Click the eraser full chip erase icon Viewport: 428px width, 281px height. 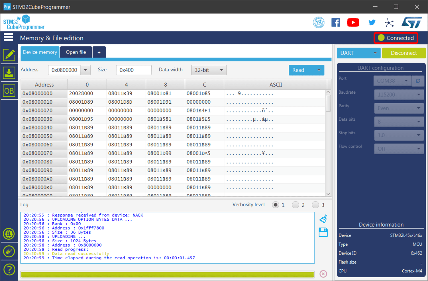pyautogui.click(x=9, y=251)
